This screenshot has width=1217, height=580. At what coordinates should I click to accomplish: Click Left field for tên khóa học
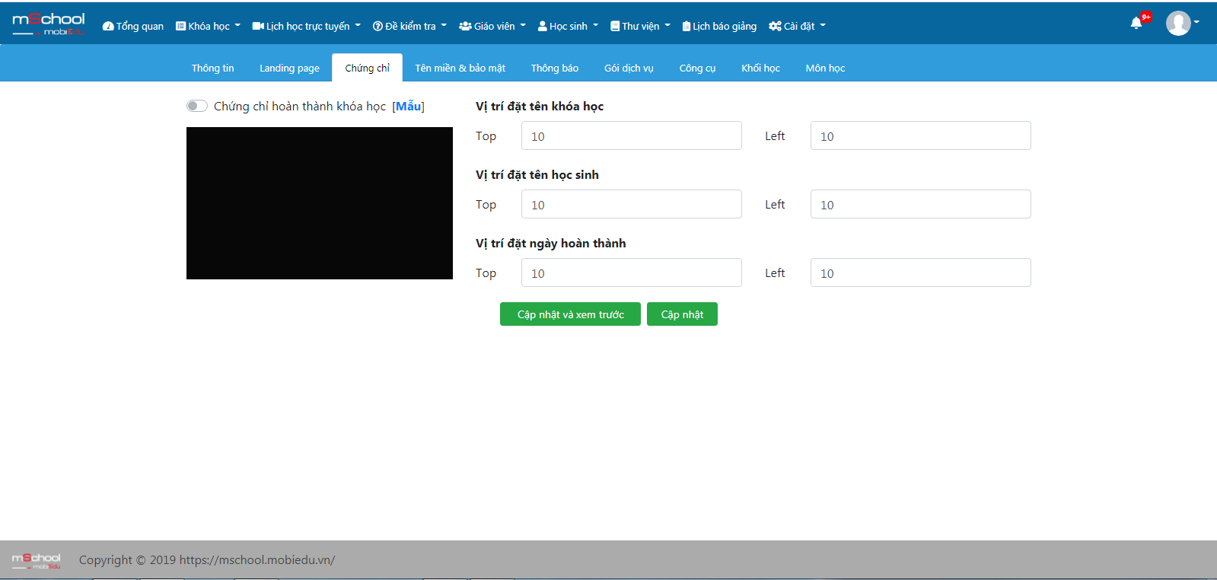click(921, 135)
